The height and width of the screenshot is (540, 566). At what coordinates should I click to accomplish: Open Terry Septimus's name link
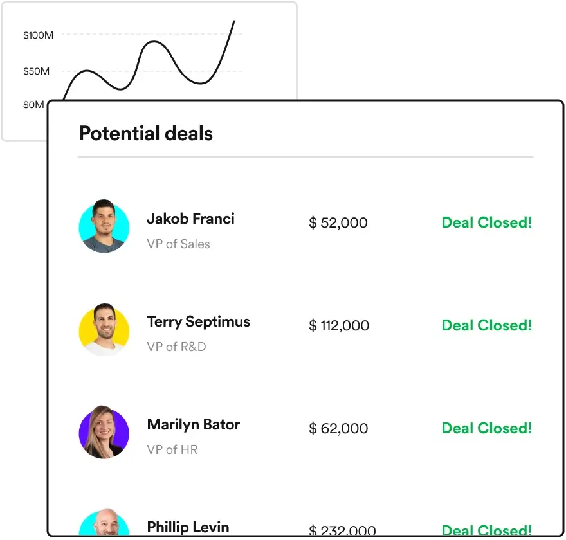(198, 321)
